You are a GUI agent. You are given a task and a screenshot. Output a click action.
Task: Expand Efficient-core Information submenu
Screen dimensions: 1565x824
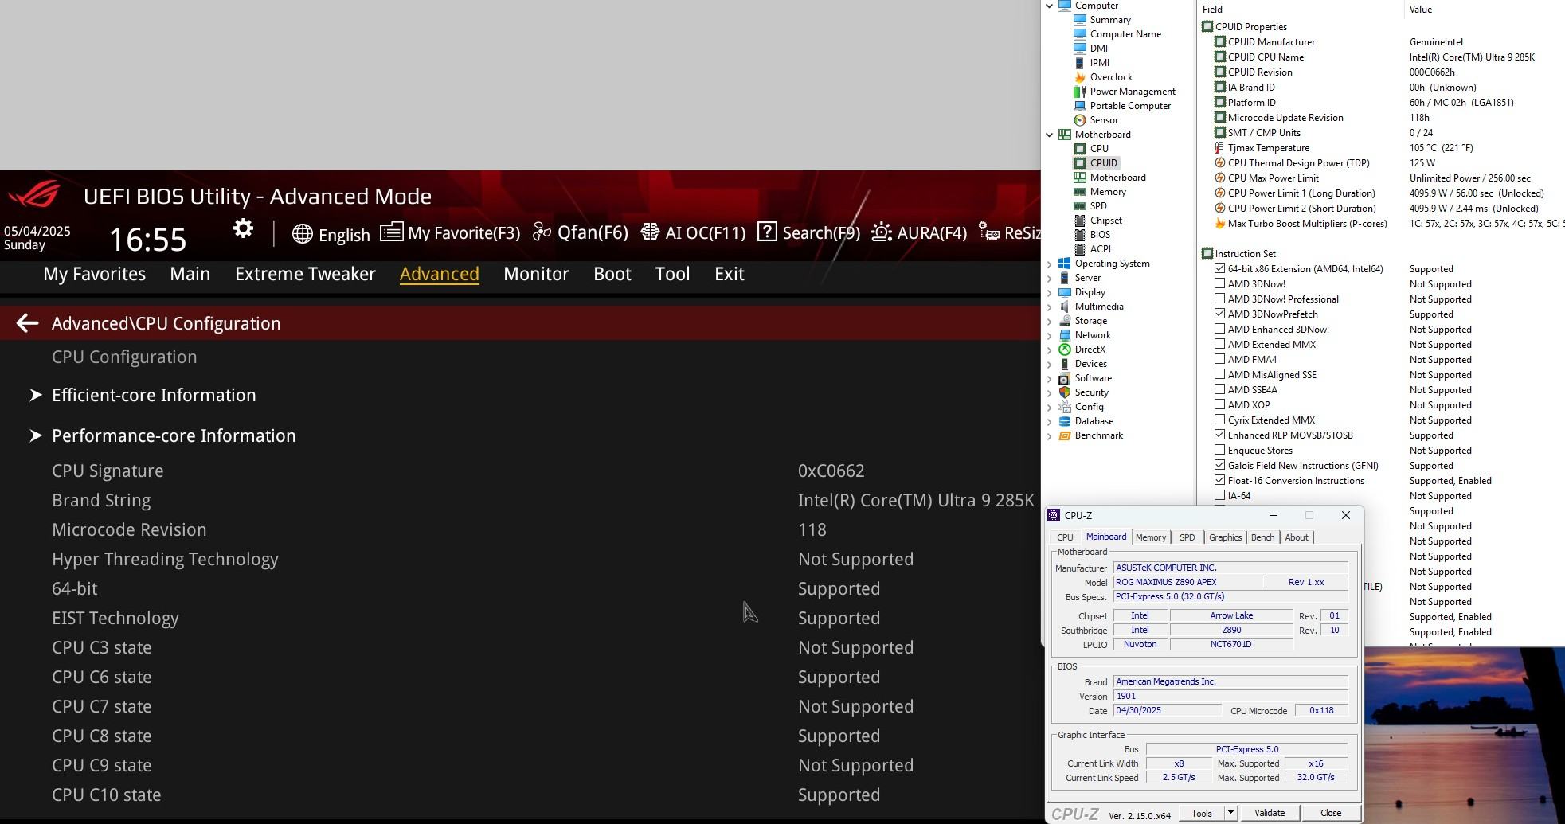154,396
